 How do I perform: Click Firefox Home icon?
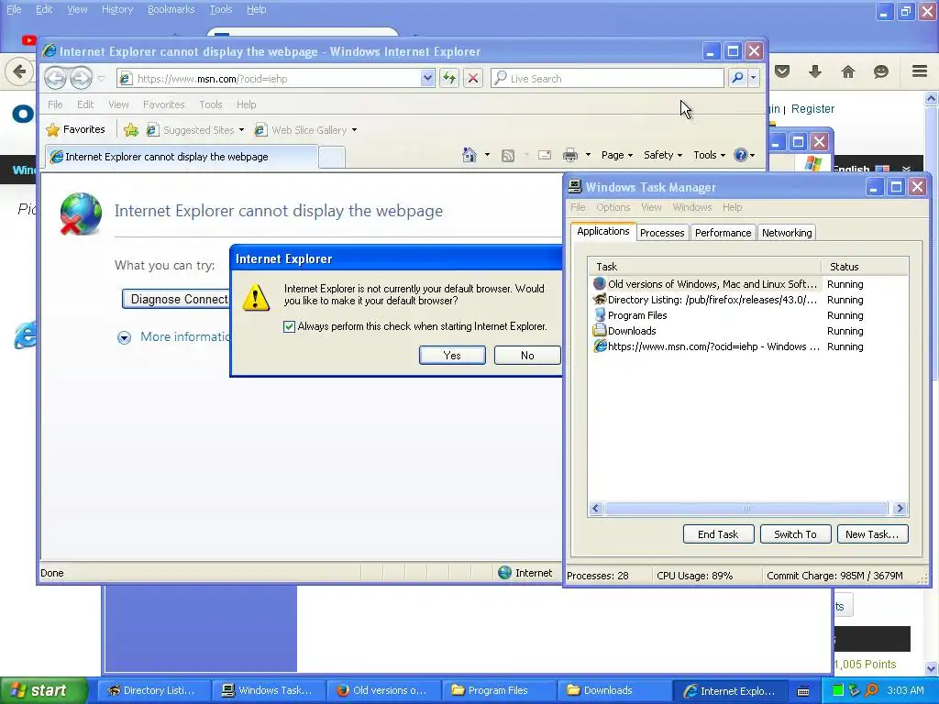[x=848, y=71]
